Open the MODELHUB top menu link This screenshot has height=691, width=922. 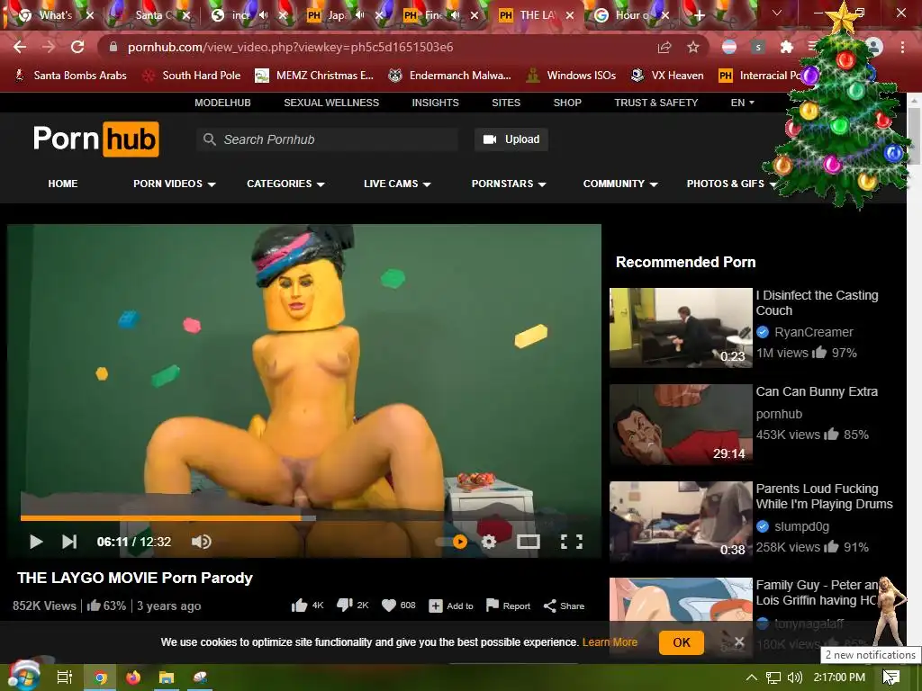223,103
